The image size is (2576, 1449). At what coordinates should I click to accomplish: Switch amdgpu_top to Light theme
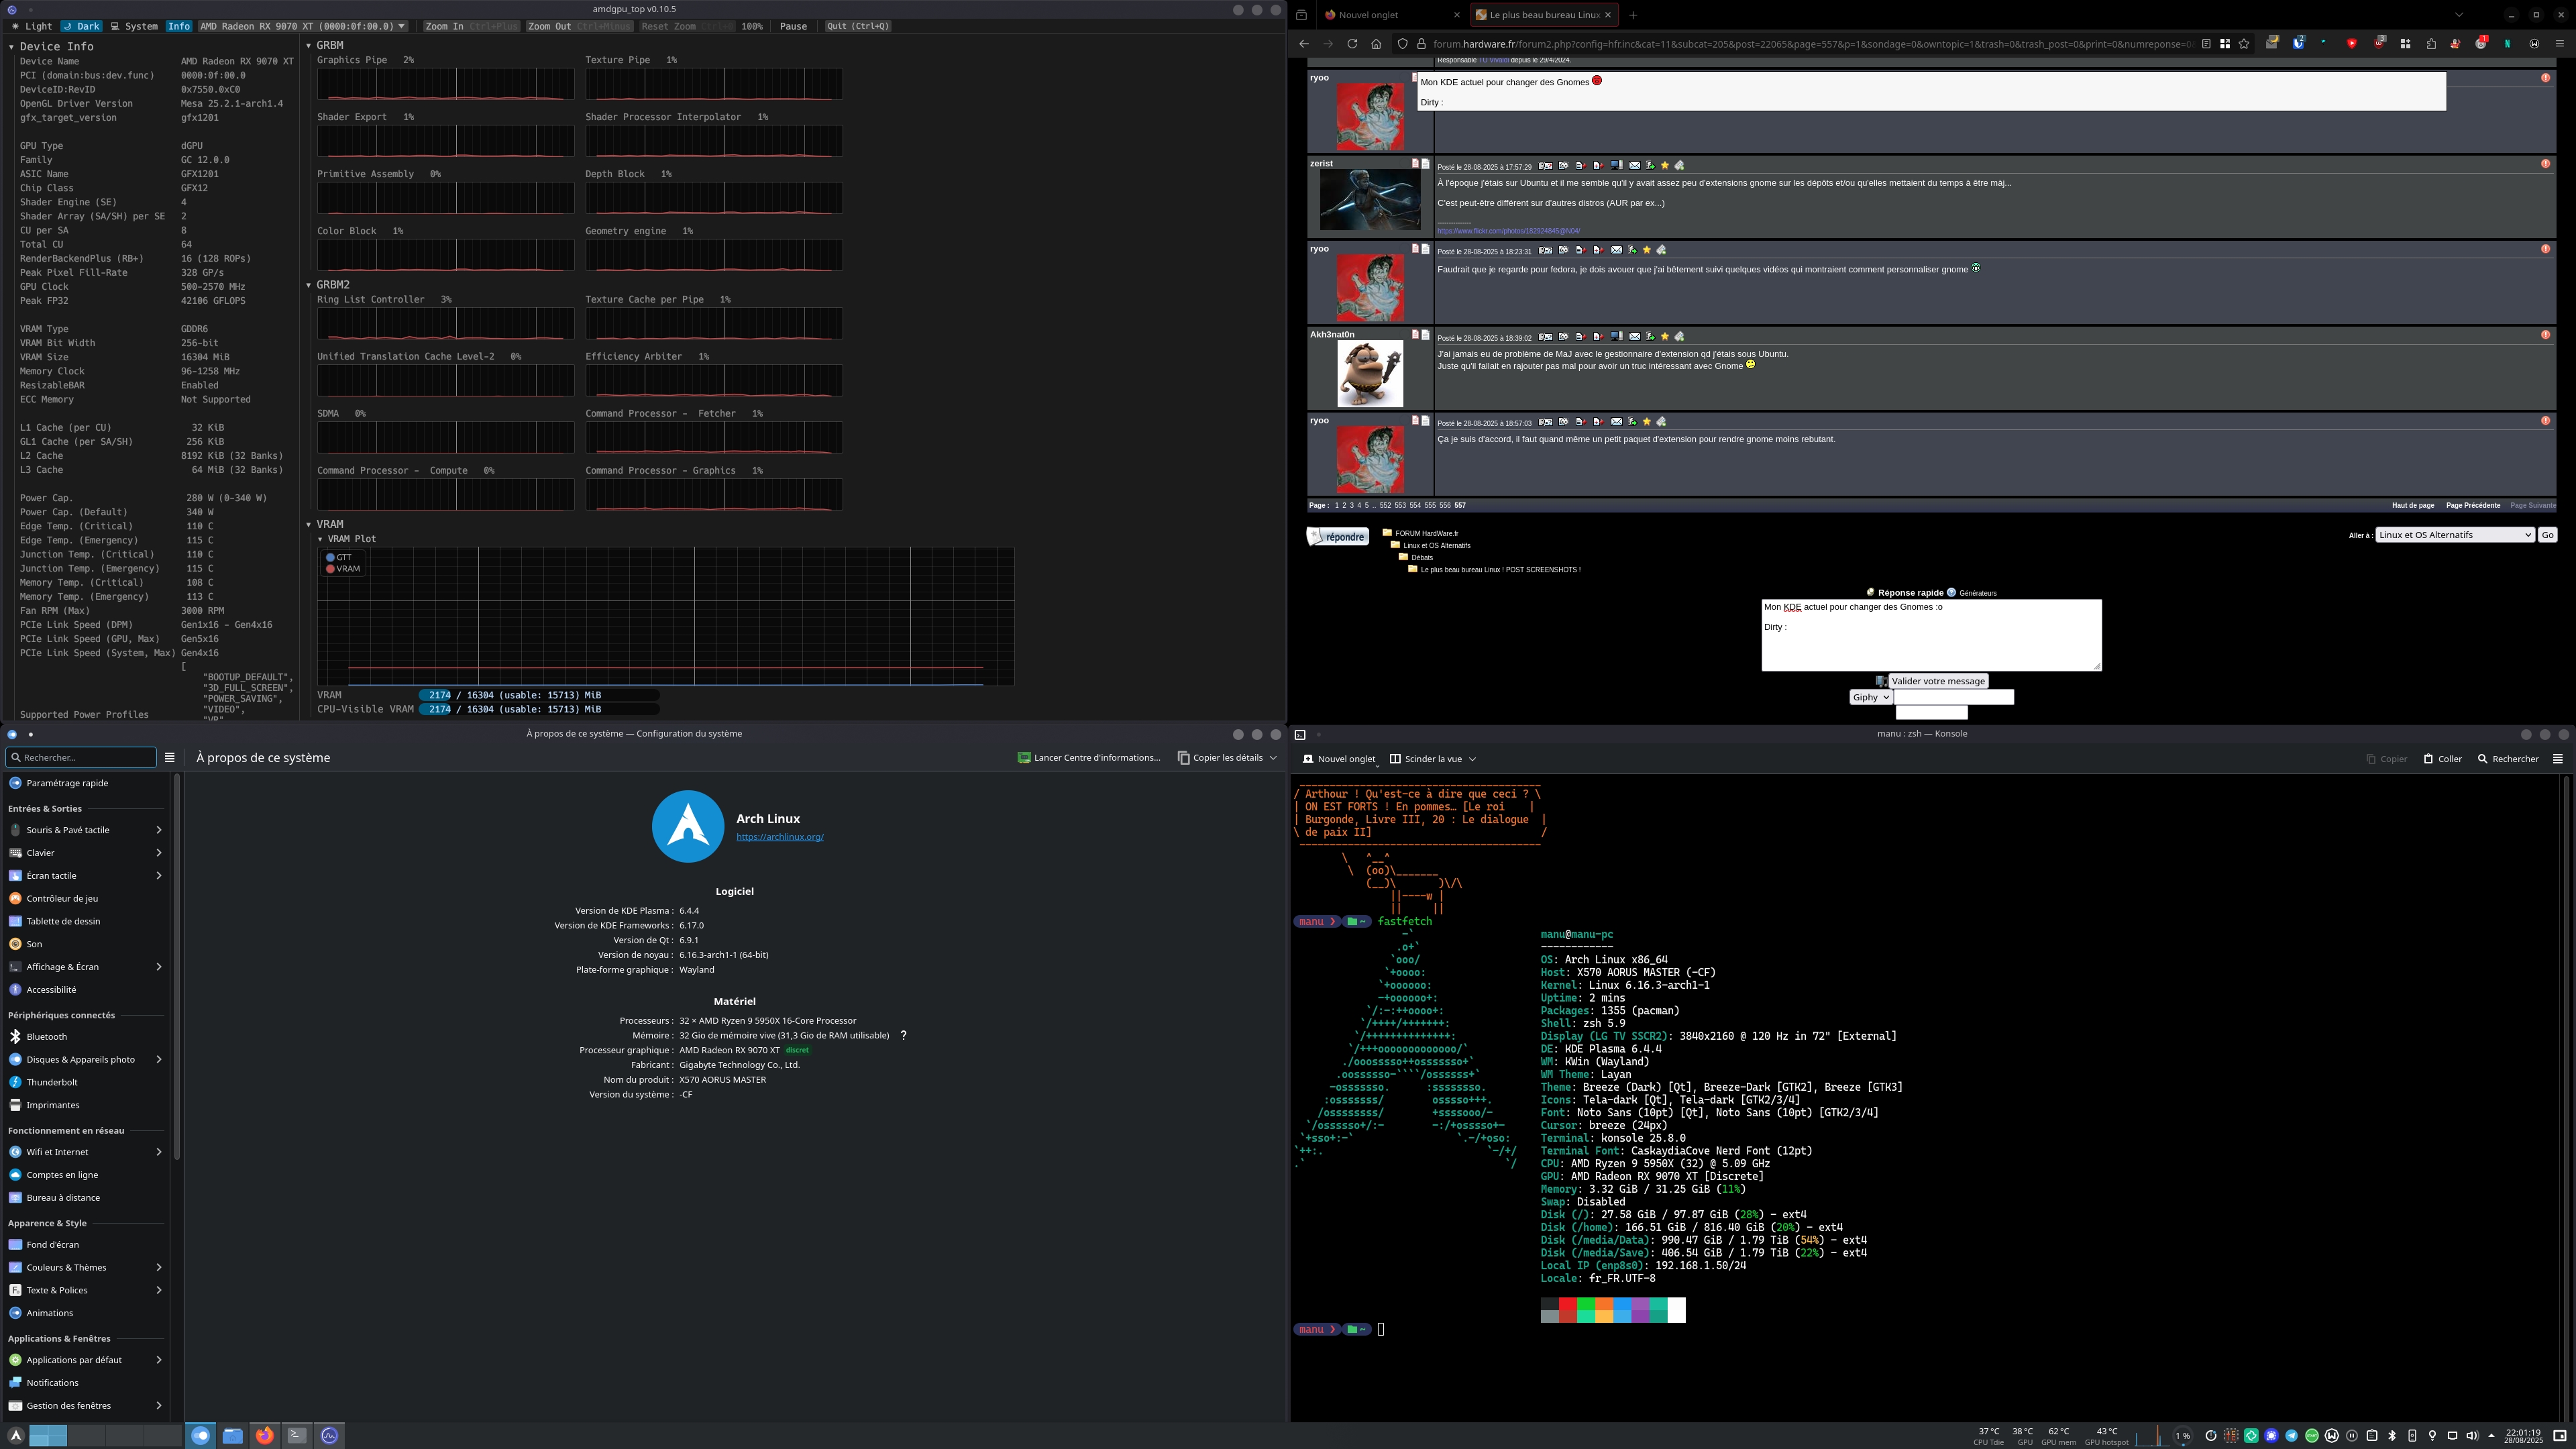click(32, 27)
